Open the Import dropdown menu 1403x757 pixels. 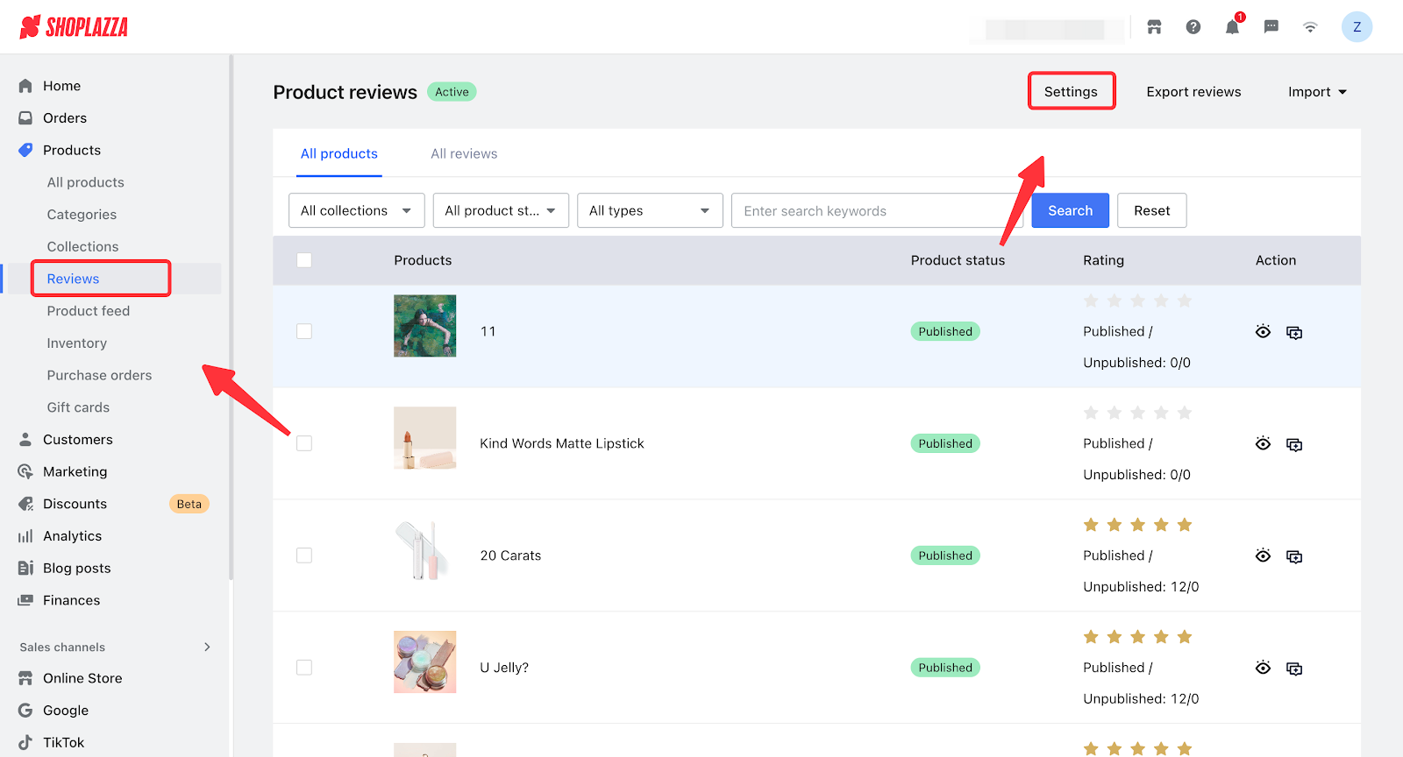[x=1316, y=92]
